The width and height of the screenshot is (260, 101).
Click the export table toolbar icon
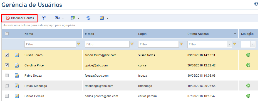pos(73,18)
